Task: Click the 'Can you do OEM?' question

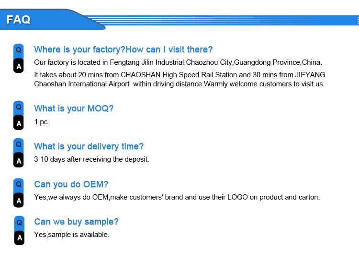Action: (x=71, y=185)
